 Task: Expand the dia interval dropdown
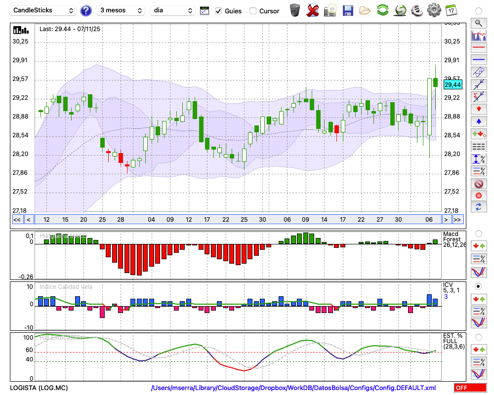coord(173,10)
